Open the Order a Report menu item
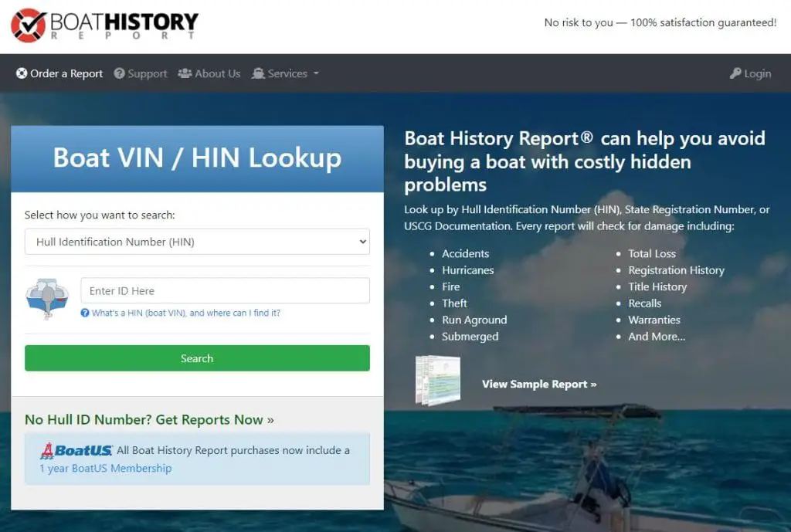Screen dimensions: 791x532 click(59, 73)
